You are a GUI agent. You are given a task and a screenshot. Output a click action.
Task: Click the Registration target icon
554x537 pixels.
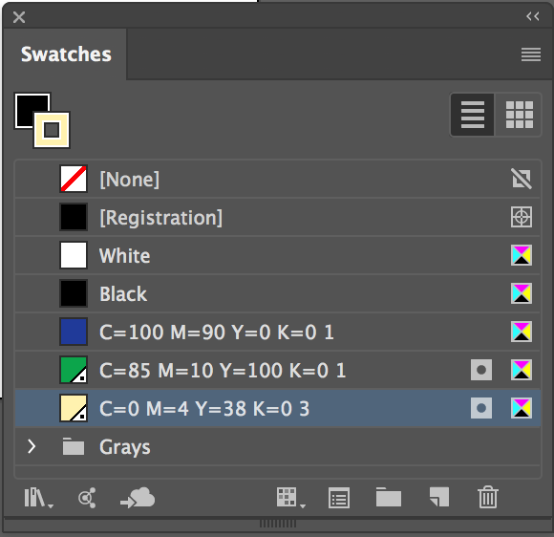(522, 217)
